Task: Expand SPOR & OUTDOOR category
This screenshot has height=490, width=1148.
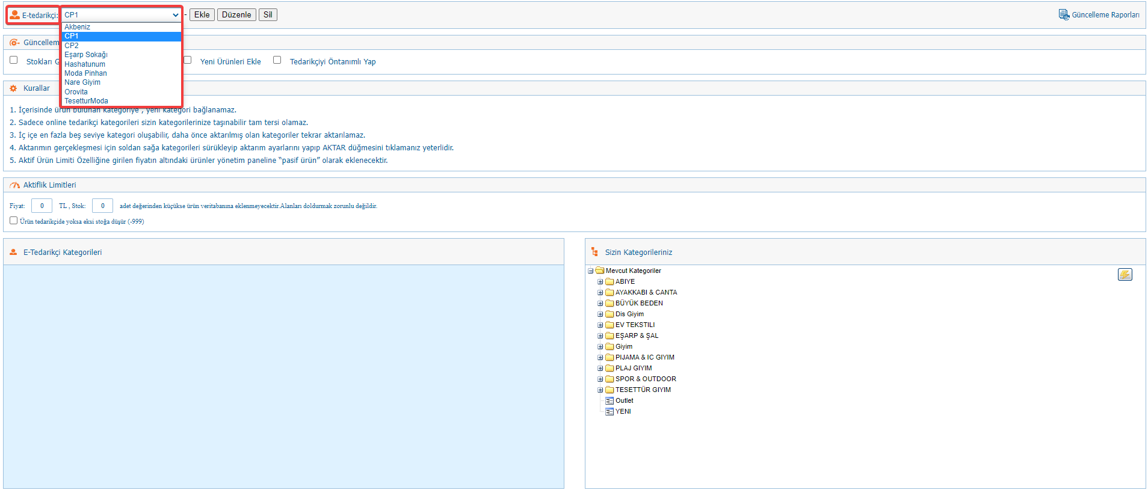Action: [600, 379]
